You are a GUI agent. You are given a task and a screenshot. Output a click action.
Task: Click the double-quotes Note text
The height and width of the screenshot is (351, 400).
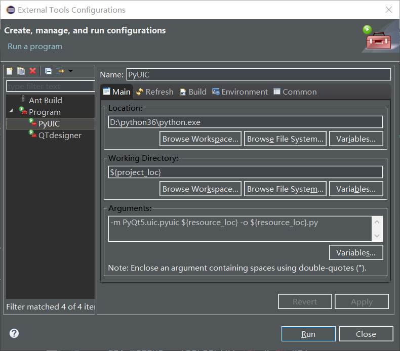pyautogui.click(x=237, y=268)
